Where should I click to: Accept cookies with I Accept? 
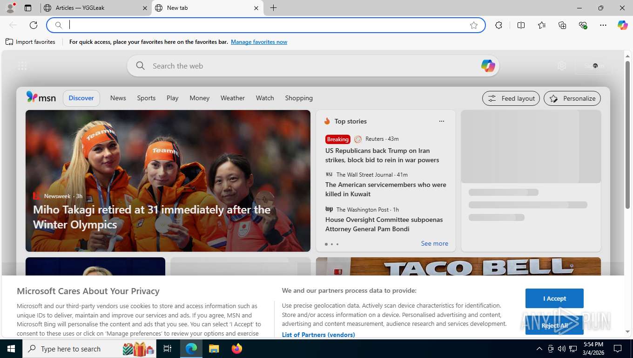click(554, 298)
